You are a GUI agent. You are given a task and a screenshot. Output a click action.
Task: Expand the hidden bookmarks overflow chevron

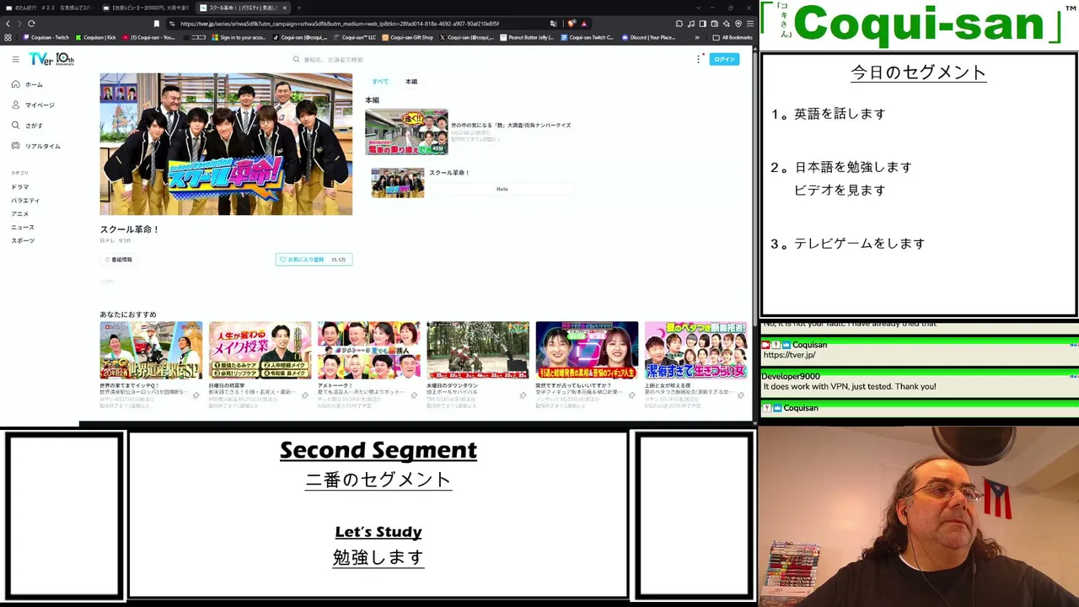(696, 37)
